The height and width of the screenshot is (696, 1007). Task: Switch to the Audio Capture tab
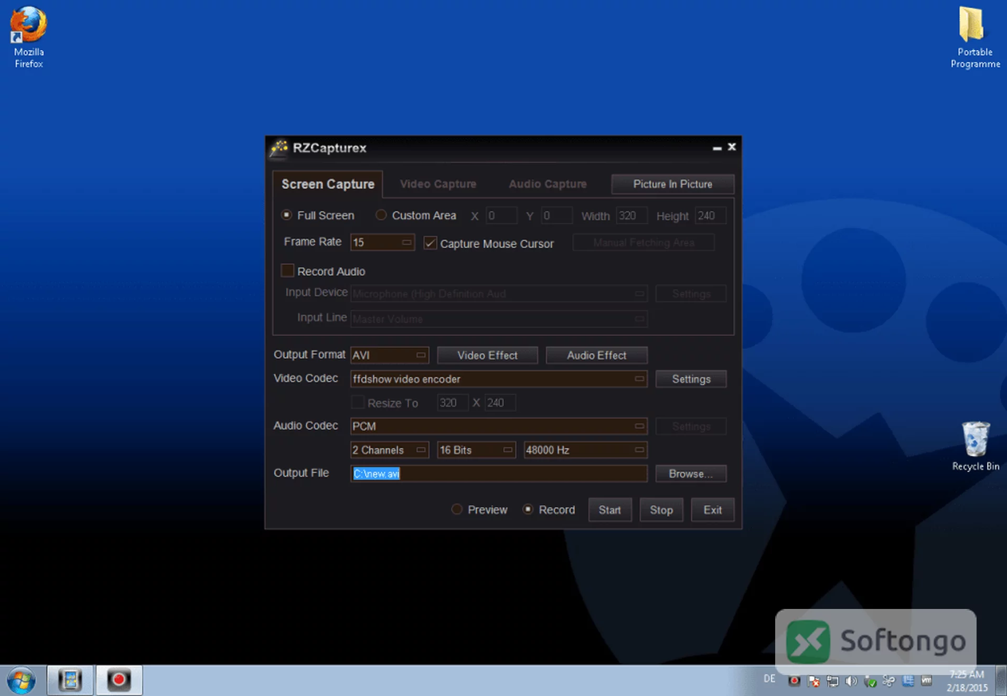pyautogui.click(x=548, y=184)
